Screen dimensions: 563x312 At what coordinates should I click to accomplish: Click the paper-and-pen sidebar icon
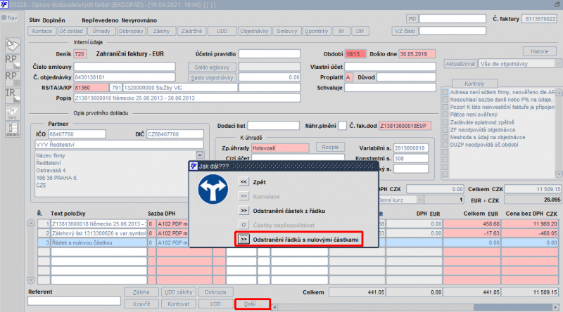(12, 45)
